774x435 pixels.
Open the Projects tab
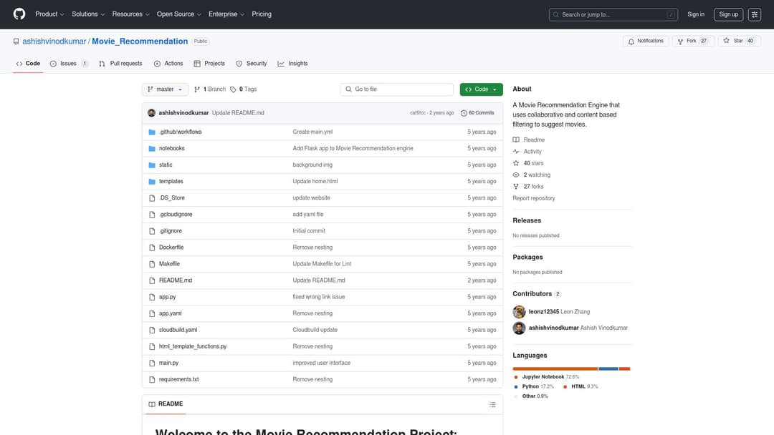point(209,64)
